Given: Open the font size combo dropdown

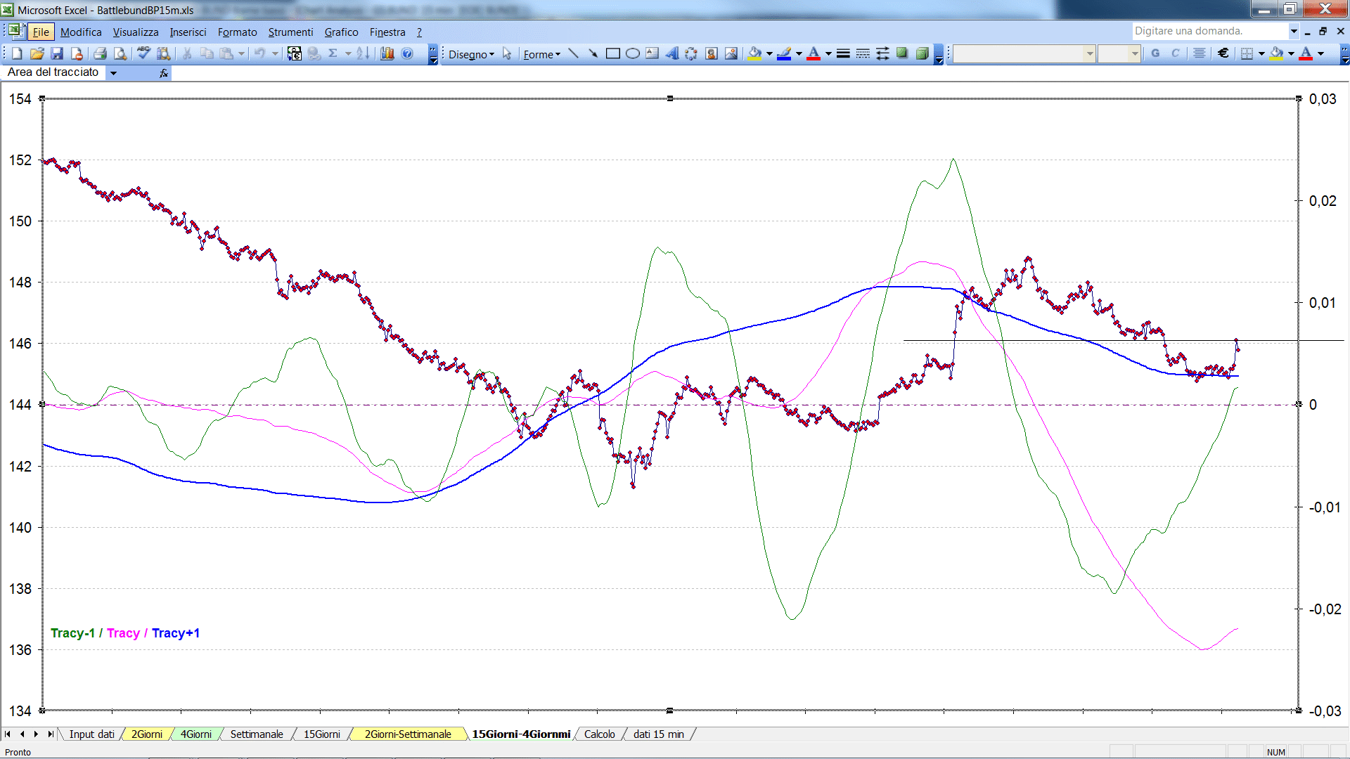Looking at the screenshot, I should click(1134, 53).
